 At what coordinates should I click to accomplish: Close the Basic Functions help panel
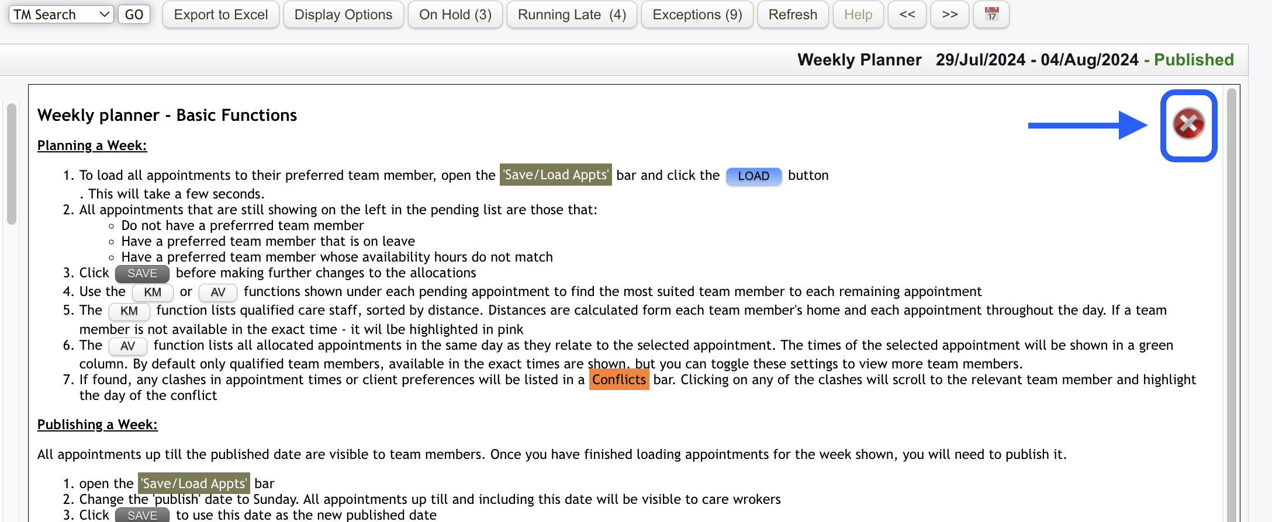(x=1188, y=124)
